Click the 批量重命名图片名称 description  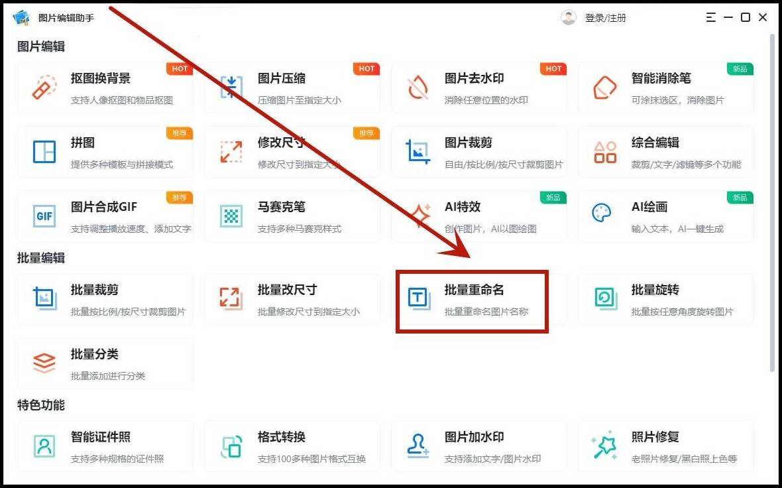[486, 312]
